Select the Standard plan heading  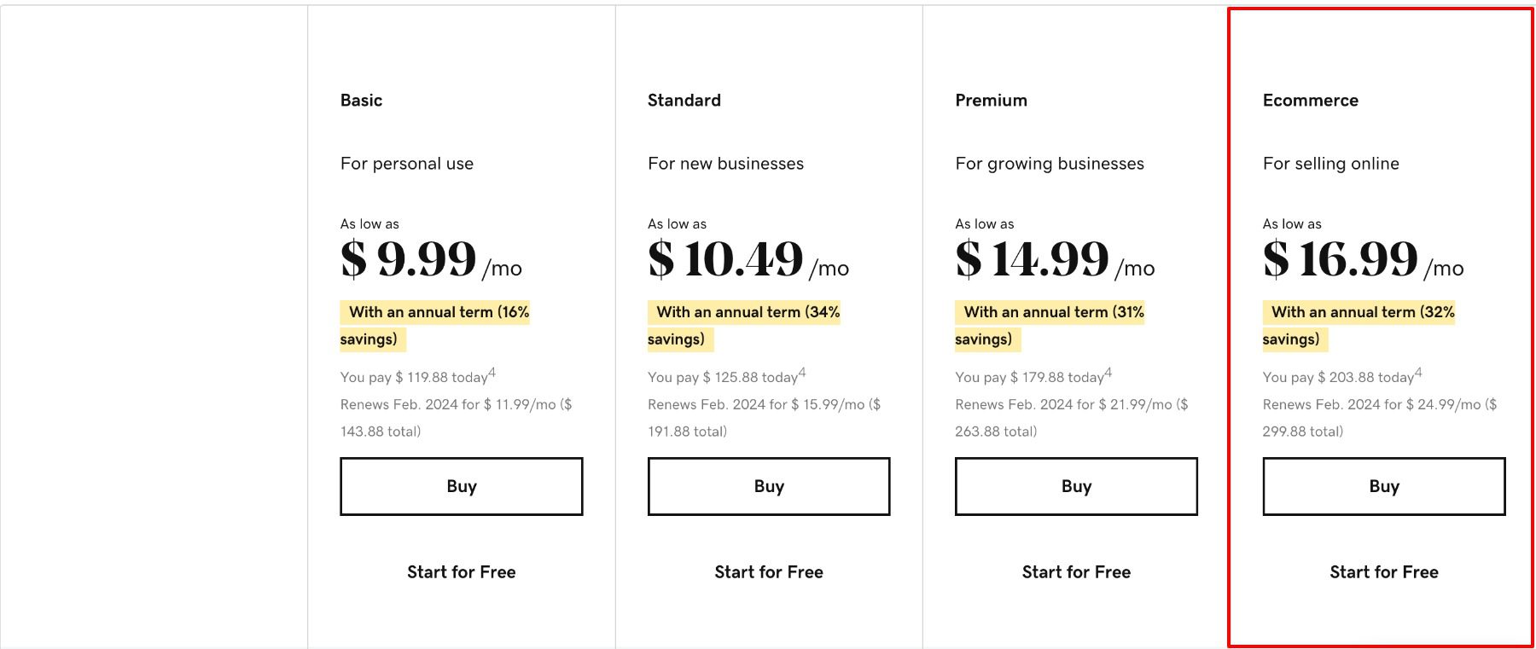coord(683,100)
